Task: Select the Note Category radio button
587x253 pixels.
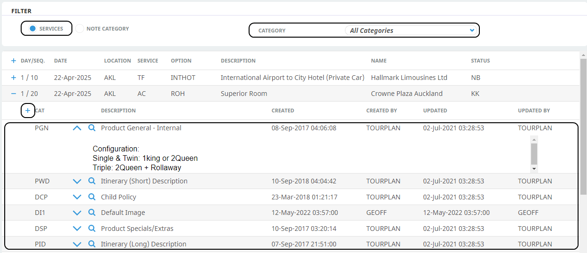Action: [x=80, y=29]
